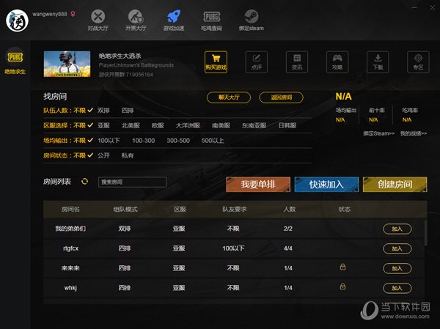
Task: Join the 来来来 room
Action: pyautogui.click(x=397, y=268)
